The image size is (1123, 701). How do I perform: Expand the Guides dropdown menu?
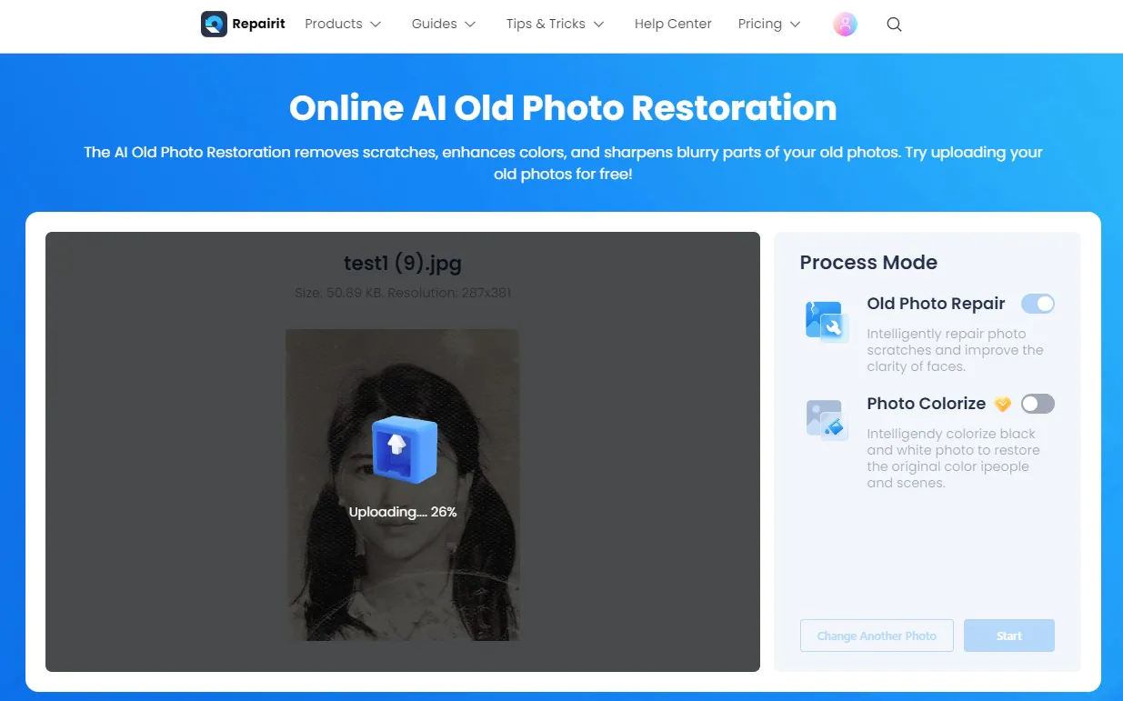[x=444, y=25]
